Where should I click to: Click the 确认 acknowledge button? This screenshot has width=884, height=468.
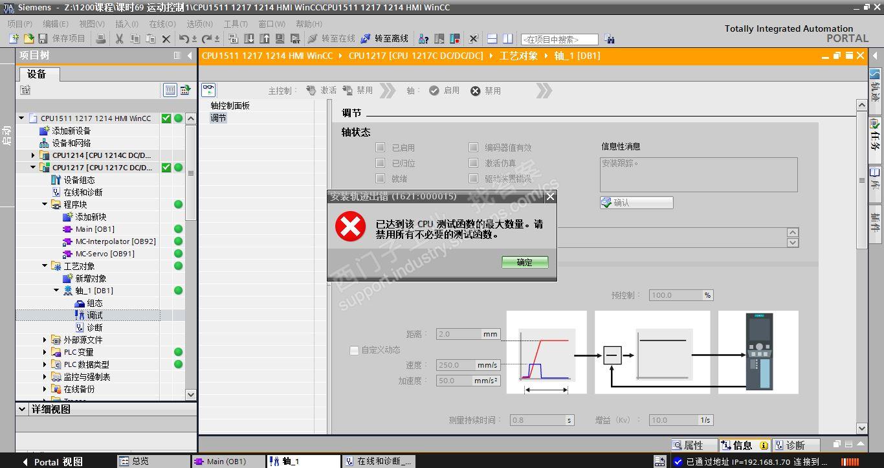637,203
